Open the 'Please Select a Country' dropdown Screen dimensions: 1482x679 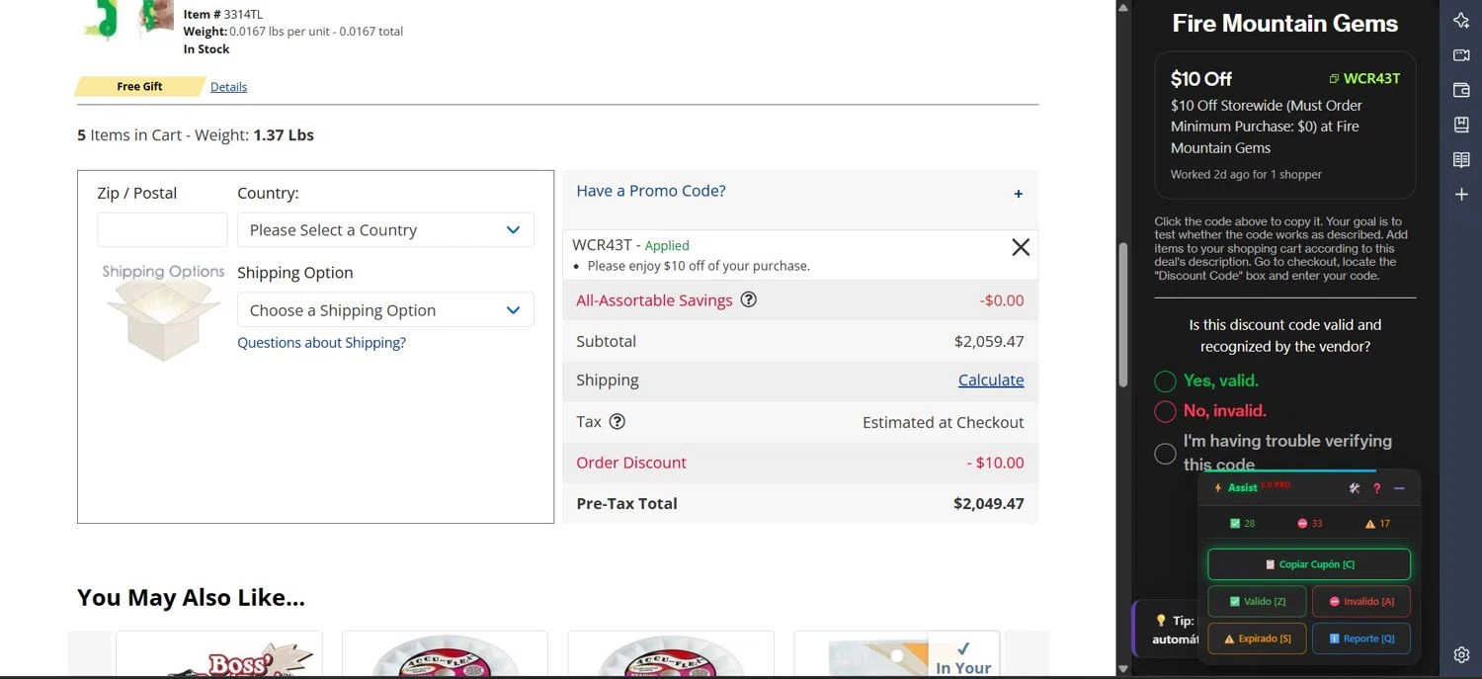385,230
